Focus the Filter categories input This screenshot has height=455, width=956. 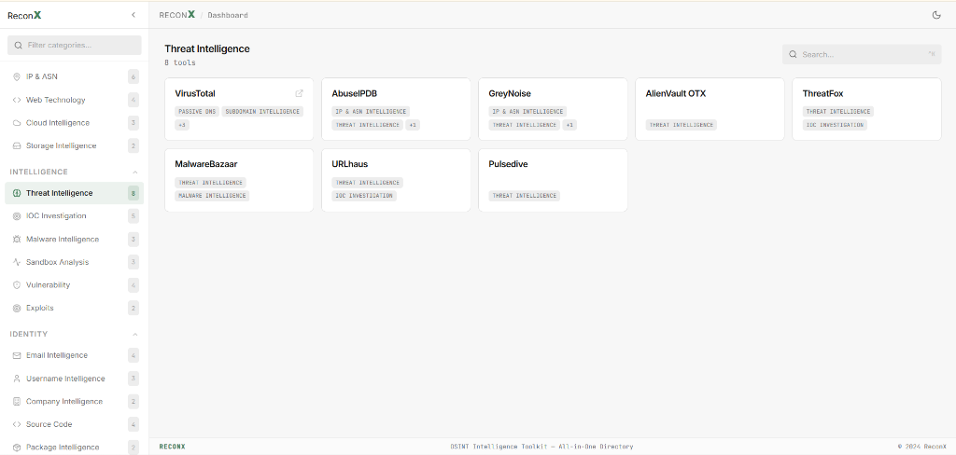click(x=75, y=45)
